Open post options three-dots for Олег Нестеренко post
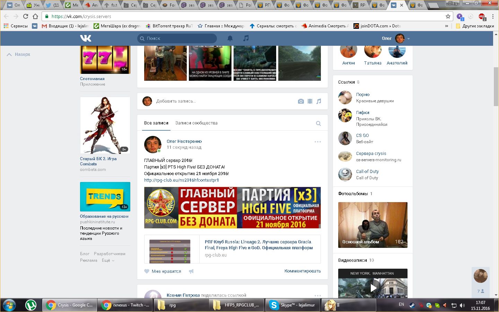 pyautogui.click(x=318, y=142)
